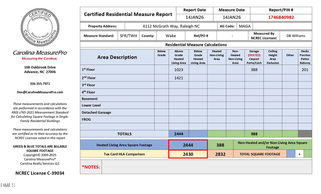Click the property address 4112 McGrath Way field
Screen dimensions: 321x194
tap(171, 26)
